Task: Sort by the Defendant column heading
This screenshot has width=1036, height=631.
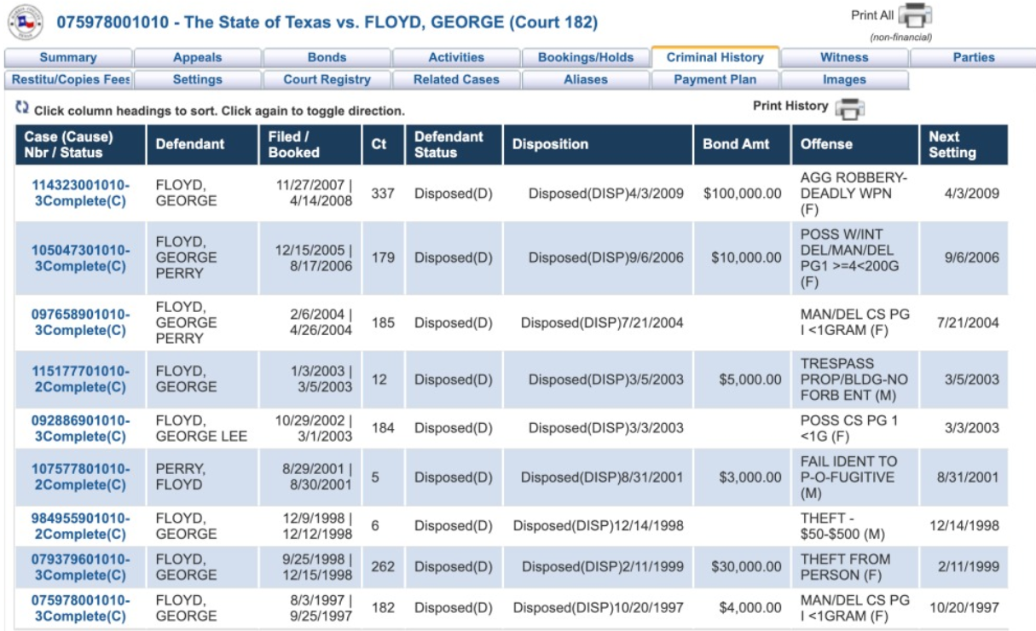Action: (x=203, y=145)
